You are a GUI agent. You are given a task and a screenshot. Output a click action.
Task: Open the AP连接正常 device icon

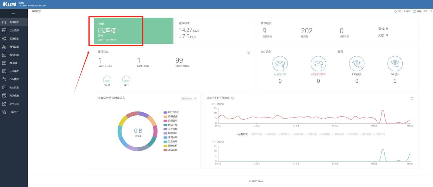pyautogui.click(x=280, y=64)
